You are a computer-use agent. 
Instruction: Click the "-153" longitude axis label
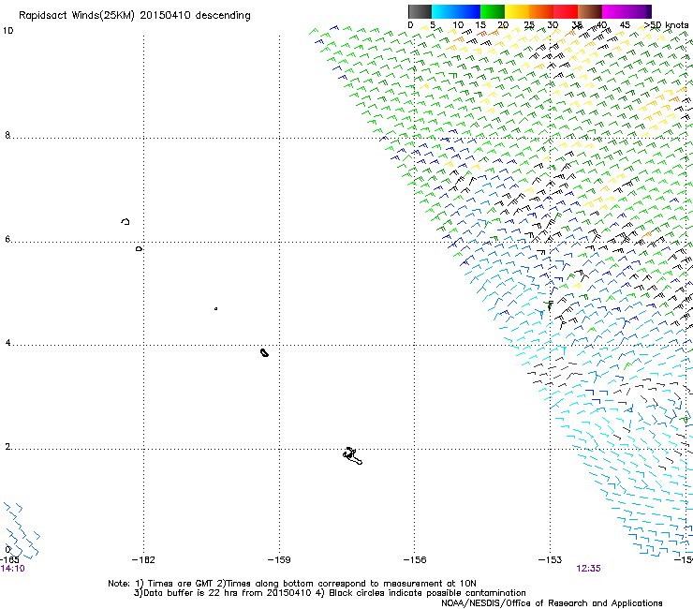551,560
